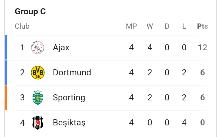The height and width of the screenshot is (137, 221).
Task: Open the Dortmund team name link
Action: pyautogui.click(x=72, y=73)
